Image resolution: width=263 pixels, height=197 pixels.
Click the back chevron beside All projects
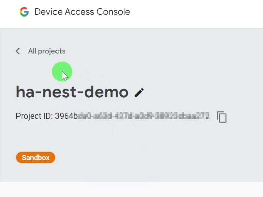pos(18,51)
